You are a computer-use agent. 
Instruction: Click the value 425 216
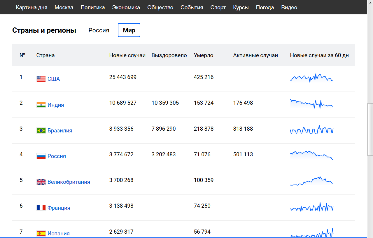(204, 77)
